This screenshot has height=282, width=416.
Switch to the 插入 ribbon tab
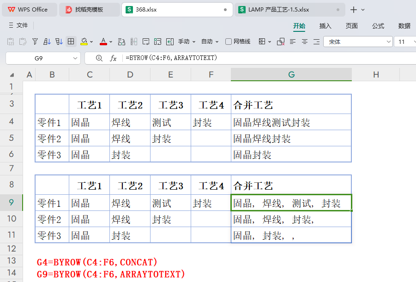[325, 26]
